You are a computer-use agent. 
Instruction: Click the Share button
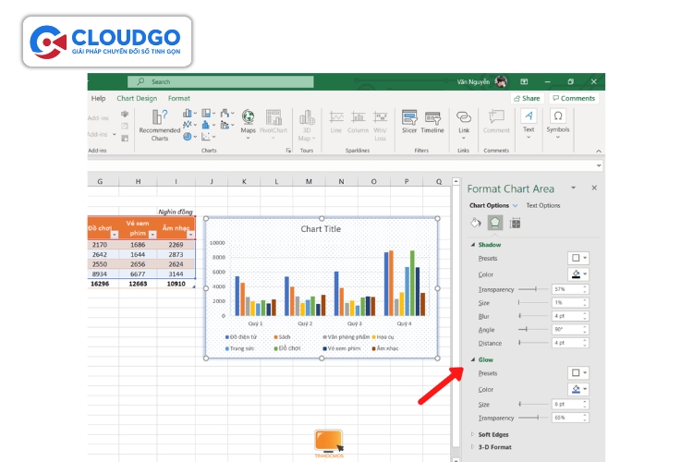527,98
